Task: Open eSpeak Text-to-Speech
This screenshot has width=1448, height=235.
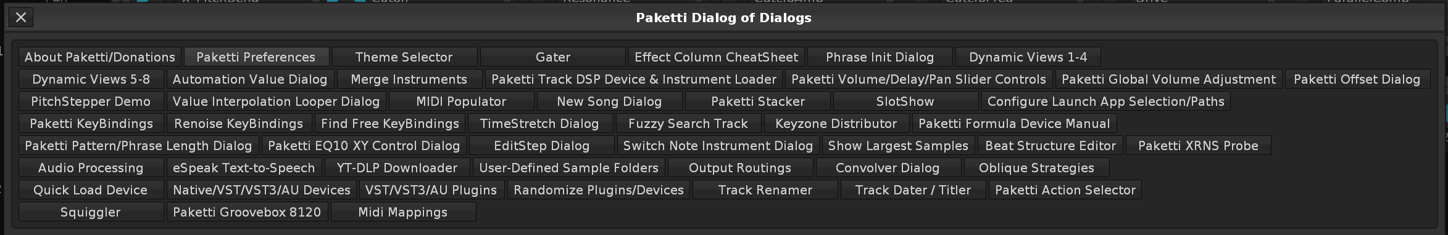Action: tap(244, 168)
